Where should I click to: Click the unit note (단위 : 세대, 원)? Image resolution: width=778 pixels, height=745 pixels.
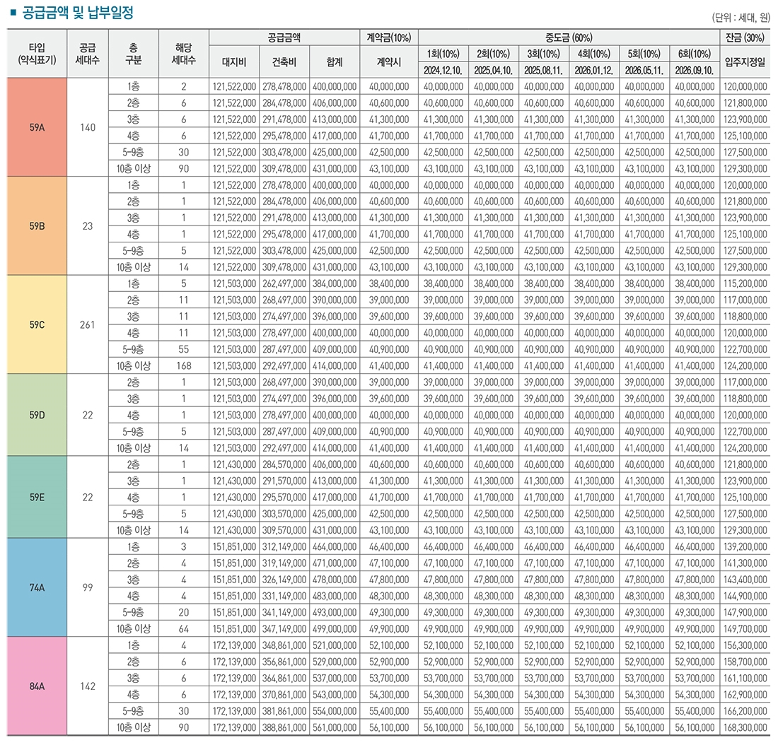(x=741, y=18)
